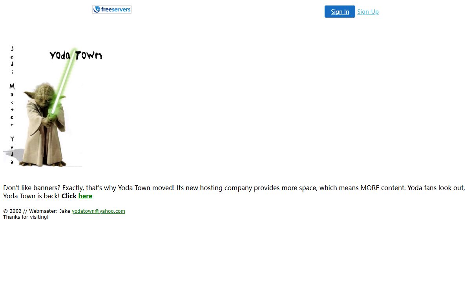Click the yodatown@yahoo.com email link
471x290 pixels.
tap(99, 211)
